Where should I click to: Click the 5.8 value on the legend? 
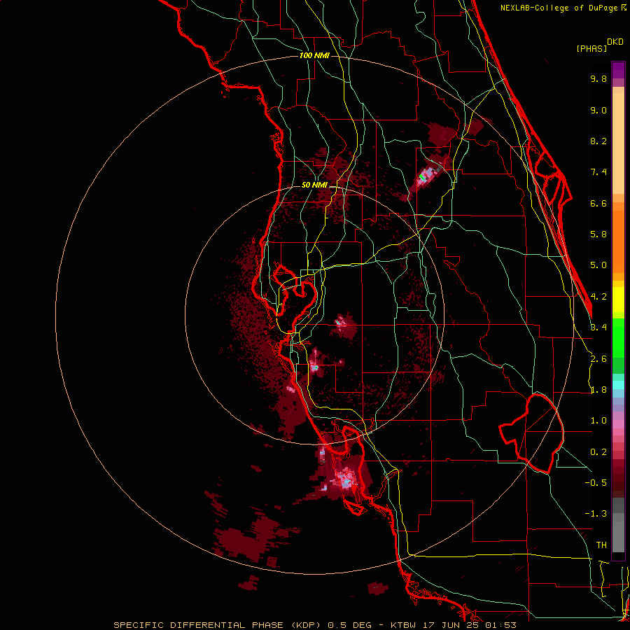click(598, 234)
